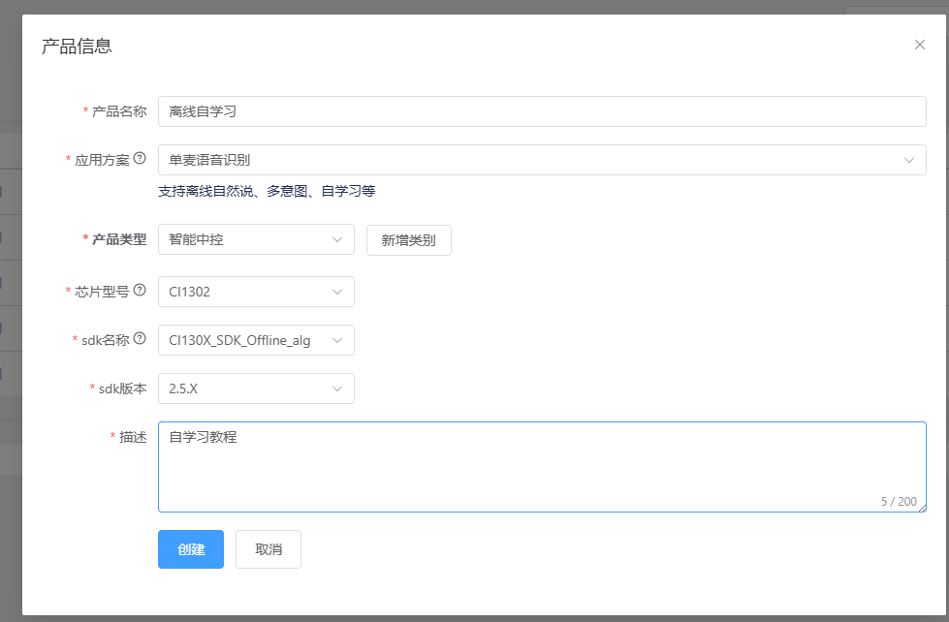Expand the sdk名称 dropdown showing CI130X_SDK_Offline_alg
The width and height of the screenshot is (949, 622).
tap(256, 340)
